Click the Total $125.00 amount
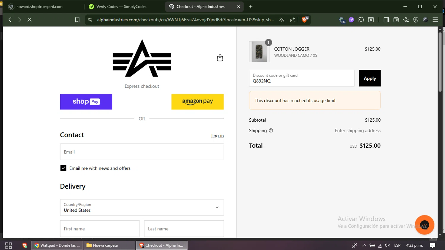This screenshot has height=250, width=445. [370, 146]
